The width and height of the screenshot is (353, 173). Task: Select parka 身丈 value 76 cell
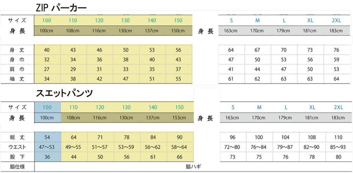tap(336, 50)
